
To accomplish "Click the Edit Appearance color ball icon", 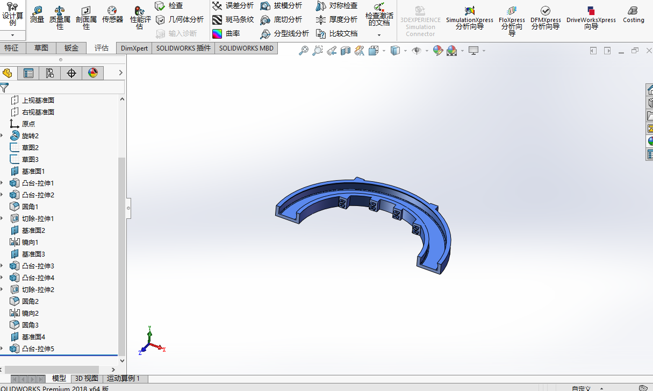I will tap(438, 51).
